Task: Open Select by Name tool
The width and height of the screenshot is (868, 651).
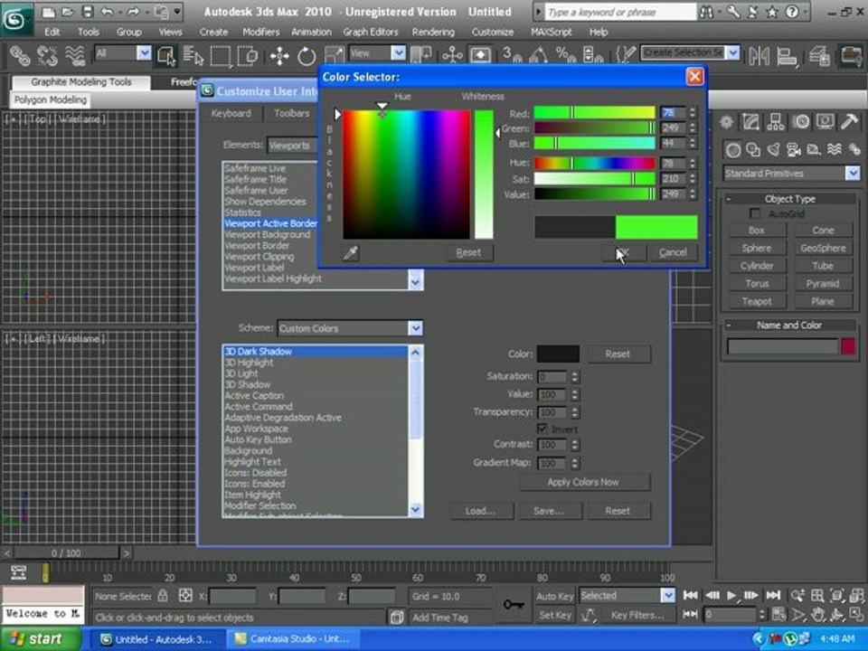Action: click(x=193, y=55)
